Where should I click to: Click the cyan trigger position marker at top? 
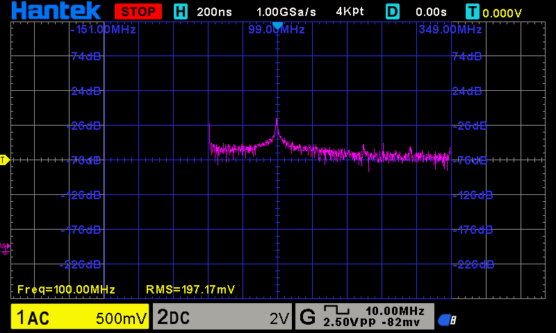coord(277,26)
